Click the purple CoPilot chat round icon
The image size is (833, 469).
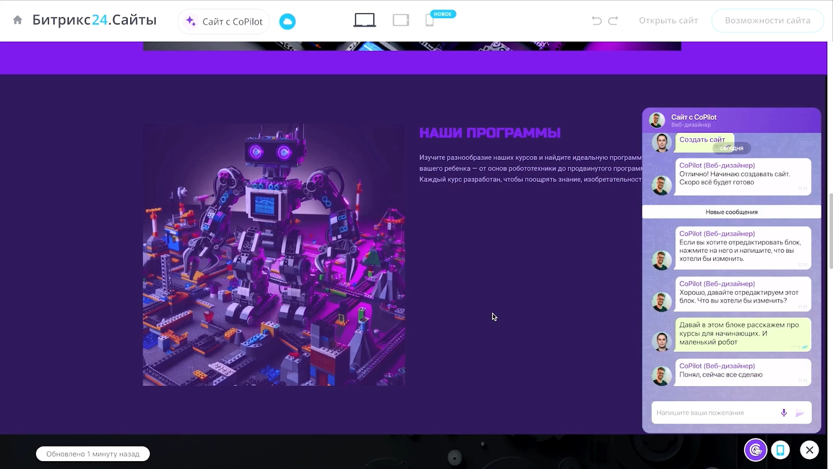(755, 450)
